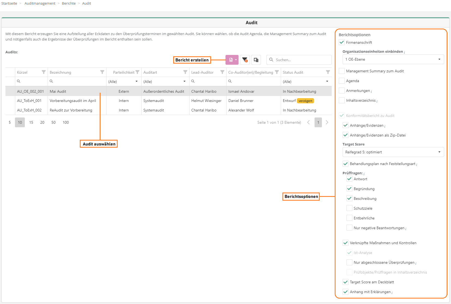Set page size to 20
Screen dimensions: 451x304
pos(42,122)
